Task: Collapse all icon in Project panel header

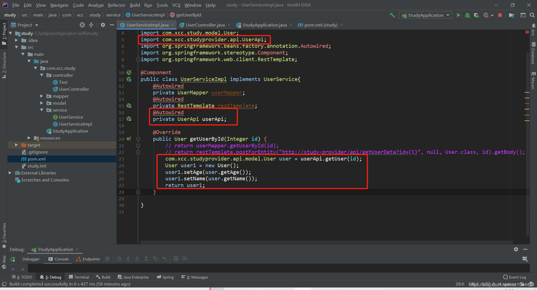Action: [x=91, y=25]
